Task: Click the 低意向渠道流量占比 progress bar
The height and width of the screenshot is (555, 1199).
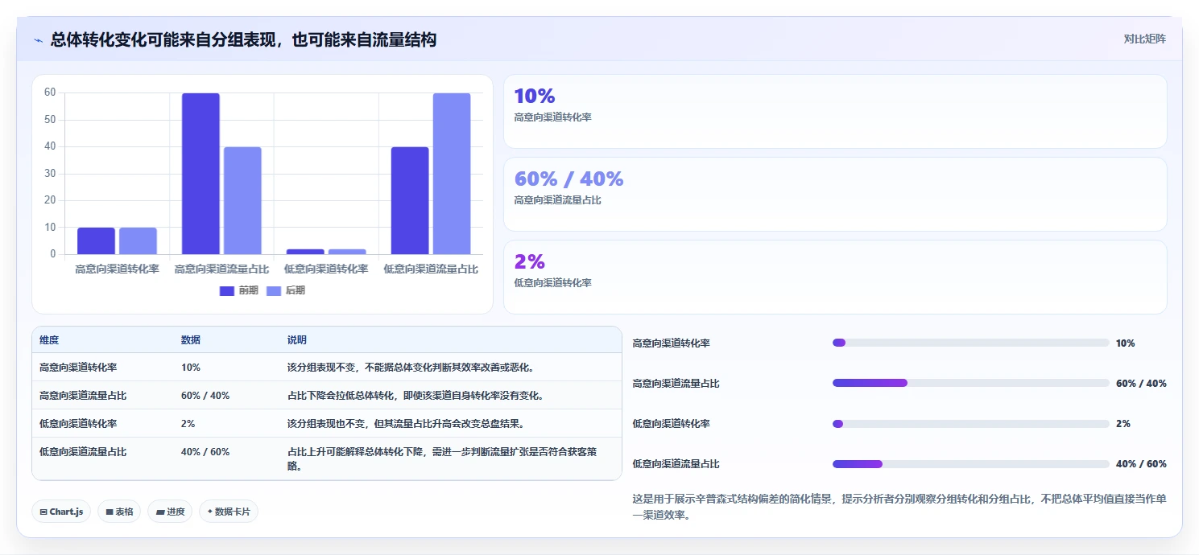Action: click(970, 463)
